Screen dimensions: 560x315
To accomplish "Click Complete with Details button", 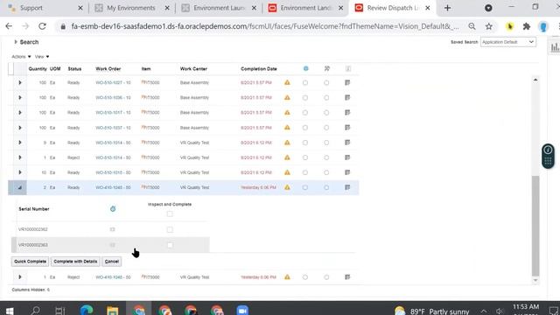I will 75,262.
